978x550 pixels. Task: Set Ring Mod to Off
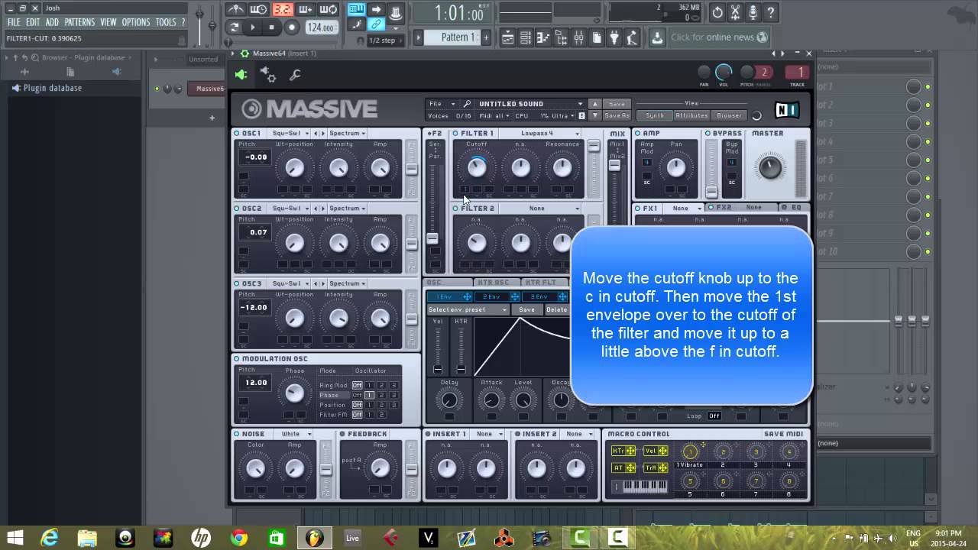point(357,385)
